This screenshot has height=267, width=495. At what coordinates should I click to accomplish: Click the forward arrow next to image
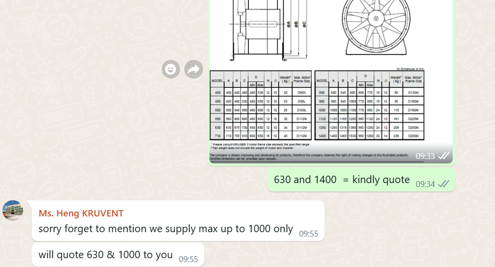(x=194, y=69)
